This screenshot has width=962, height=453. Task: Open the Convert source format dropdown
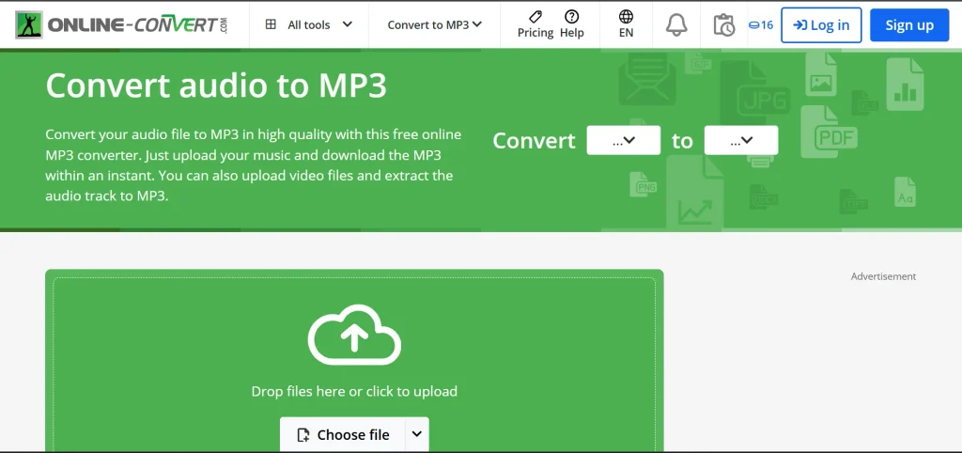pos(624,141)
